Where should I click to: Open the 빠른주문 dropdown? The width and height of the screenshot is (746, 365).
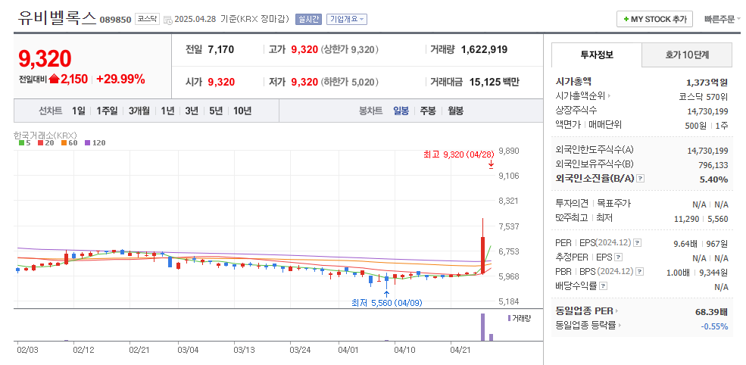723,20
